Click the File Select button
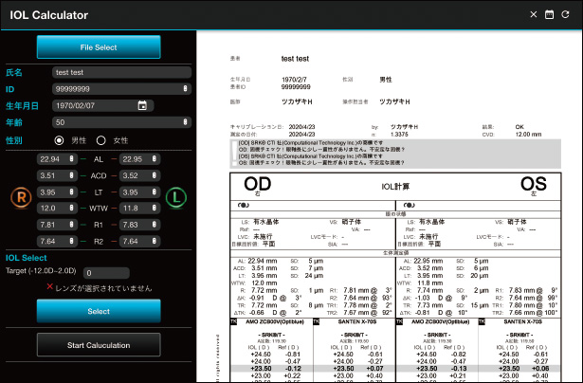583x383 pixels. click(99, 47)
